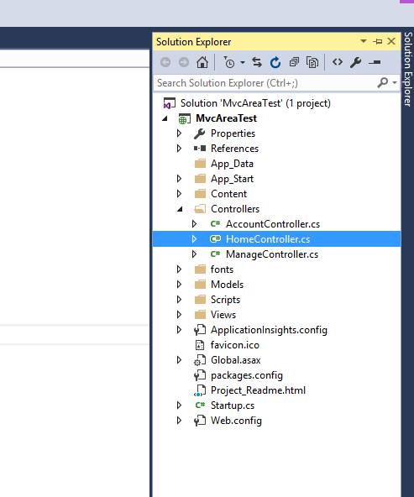Select the fonts folder label
Screen dimensions: 414x497
pos(222,269)
